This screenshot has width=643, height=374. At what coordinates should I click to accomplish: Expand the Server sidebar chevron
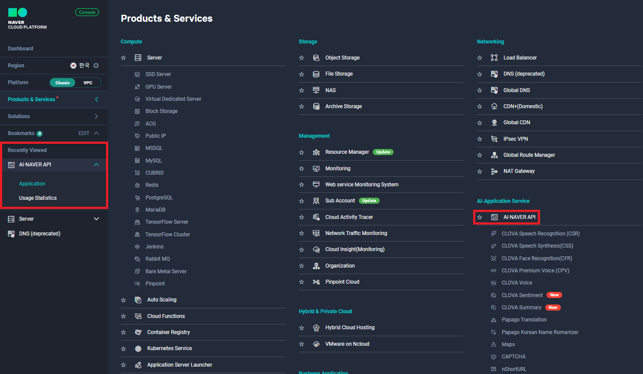click(96, 219)
